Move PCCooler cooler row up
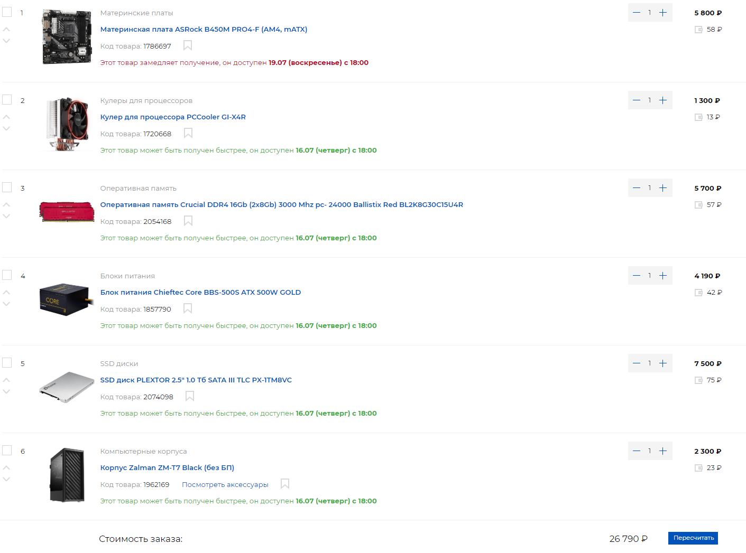The image size is (746, 553). [6, 117]
